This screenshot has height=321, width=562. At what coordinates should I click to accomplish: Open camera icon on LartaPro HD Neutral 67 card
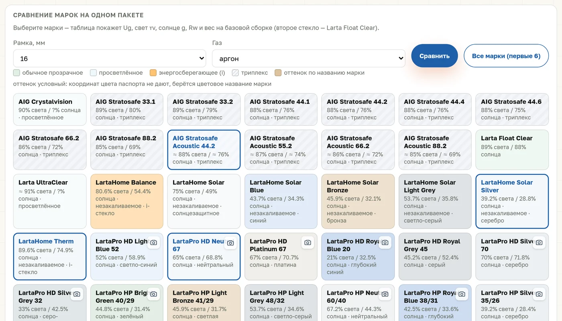pos(230,243)
